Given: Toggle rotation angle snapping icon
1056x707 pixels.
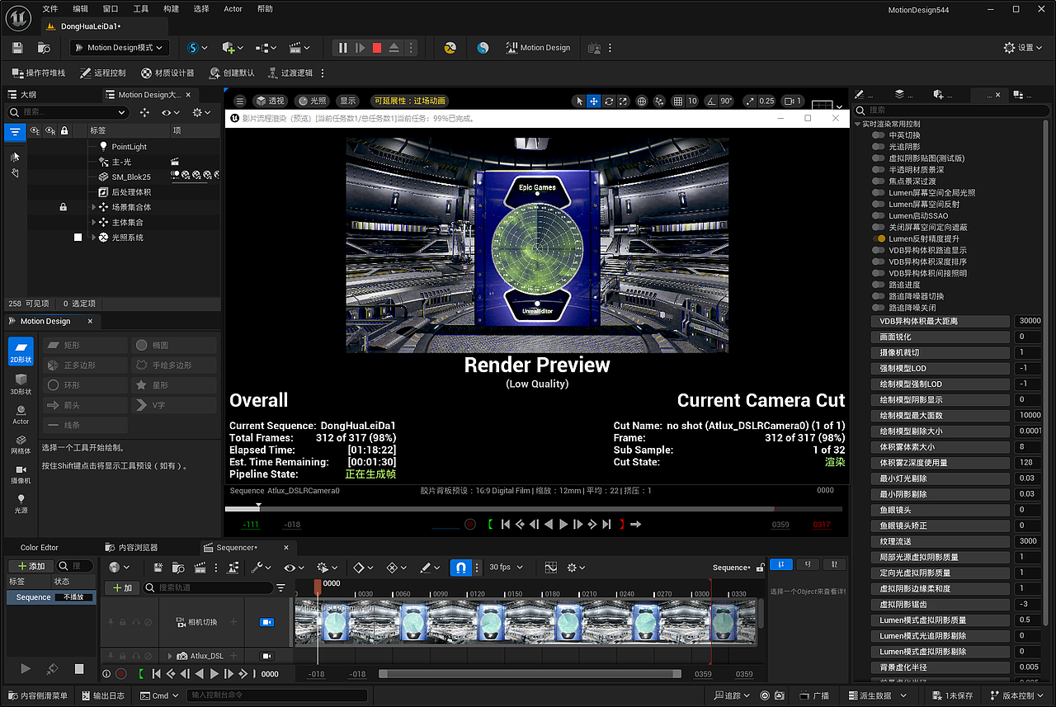Looking at the screenshot, I should [x=714, y=101].
